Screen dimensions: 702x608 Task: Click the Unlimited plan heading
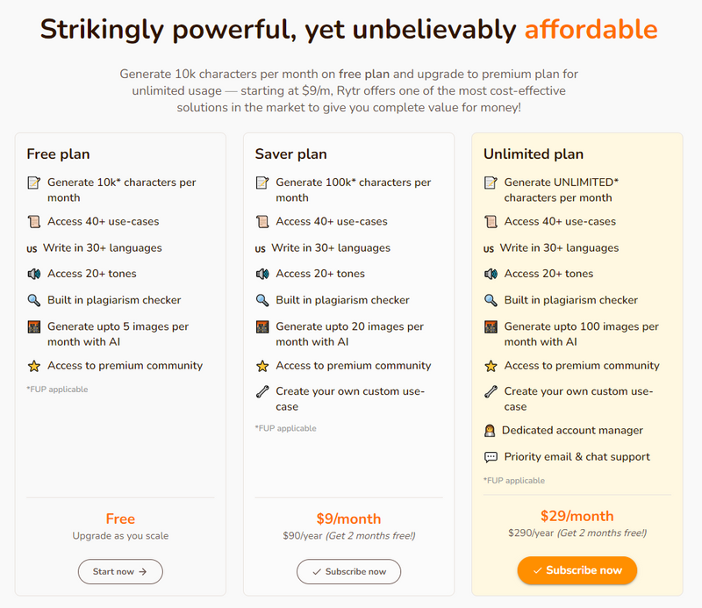click(533, 154)
